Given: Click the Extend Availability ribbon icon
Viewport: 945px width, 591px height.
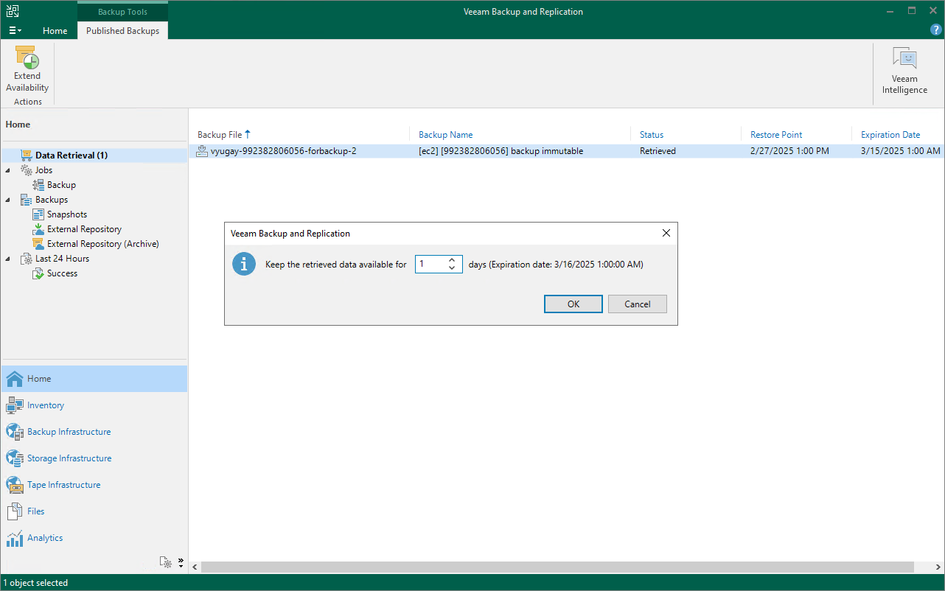Looking at the screenshot, I should pyautogui.click(x=27, y=57).
